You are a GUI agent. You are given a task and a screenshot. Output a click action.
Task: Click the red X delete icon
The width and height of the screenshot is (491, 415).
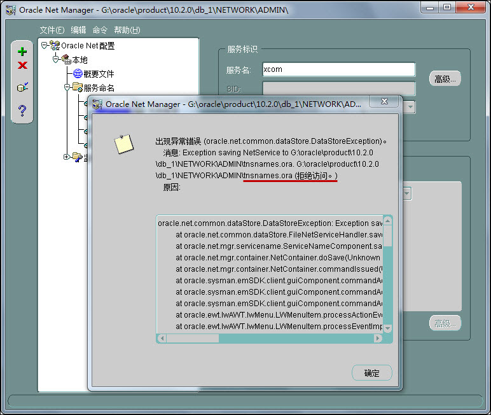tap(22, 65)
